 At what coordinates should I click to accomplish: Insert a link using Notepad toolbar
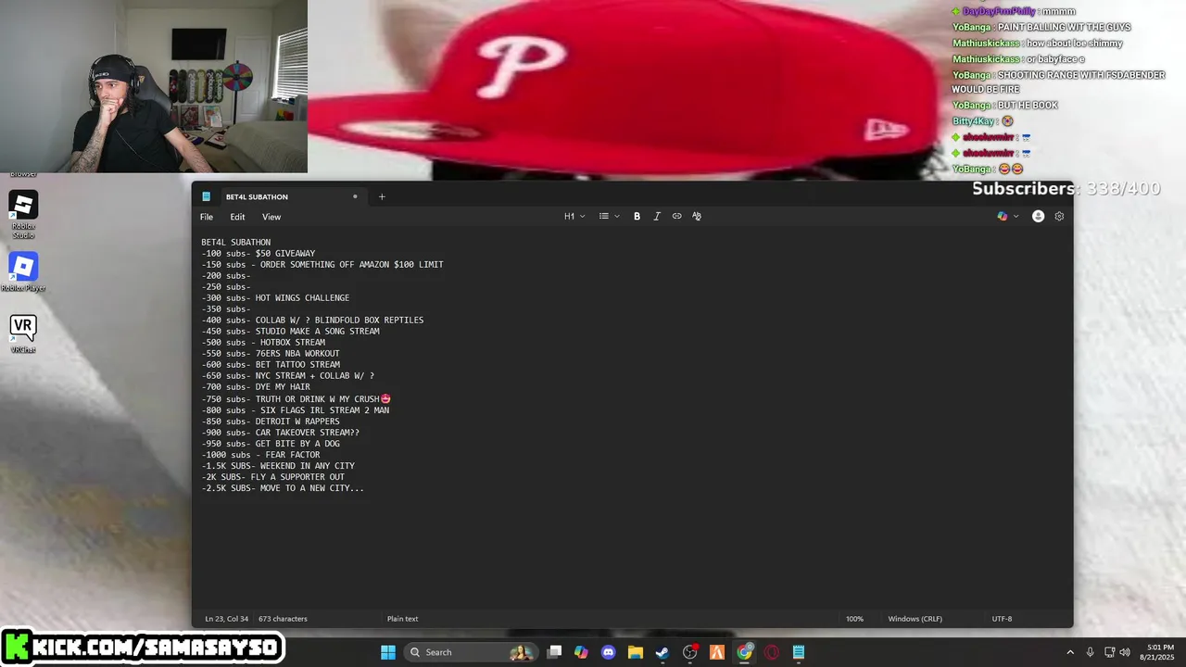point(676,216)
